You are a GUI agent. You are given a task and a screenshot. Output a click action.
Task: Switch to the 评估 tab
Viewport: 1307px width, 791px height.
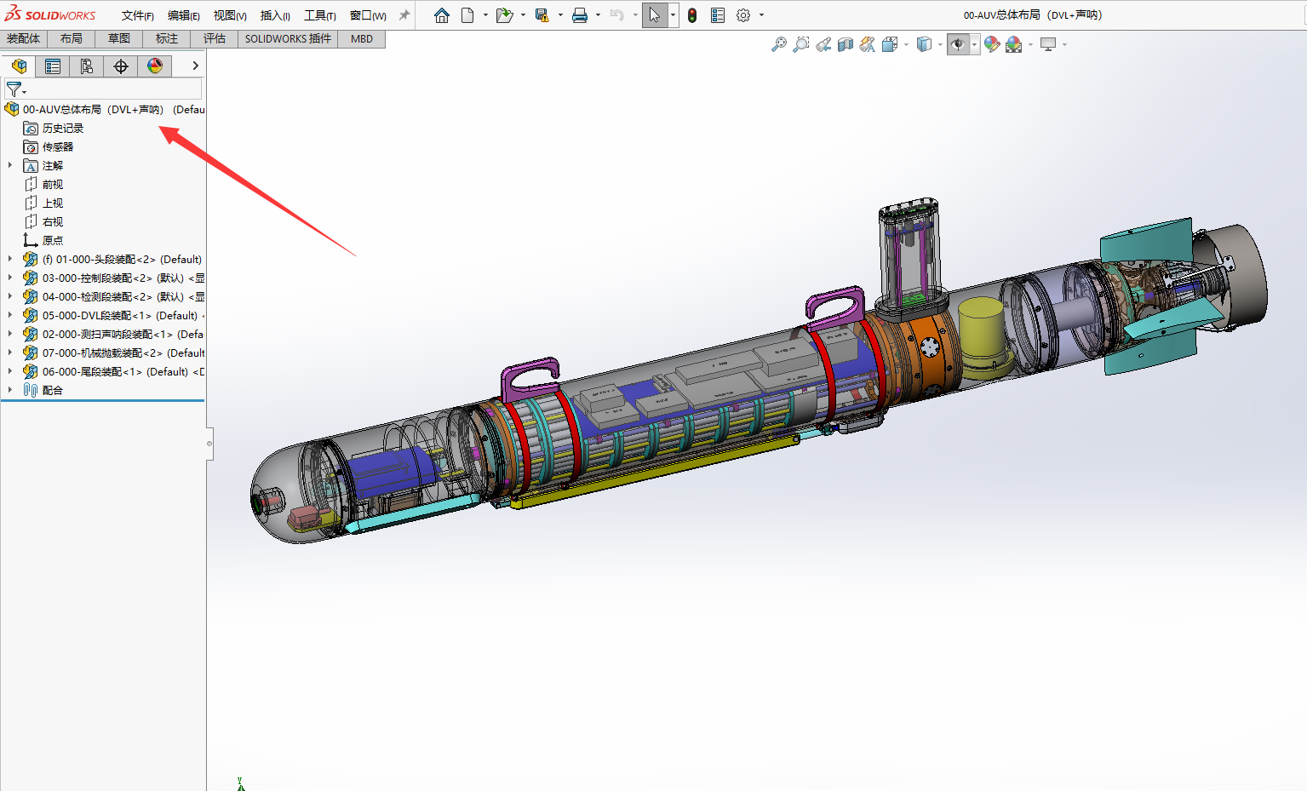coord(215,38)
